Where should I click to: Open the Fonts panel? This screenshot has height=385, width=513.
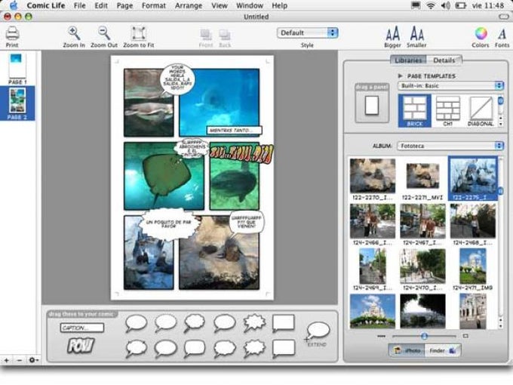pos(502,33)
